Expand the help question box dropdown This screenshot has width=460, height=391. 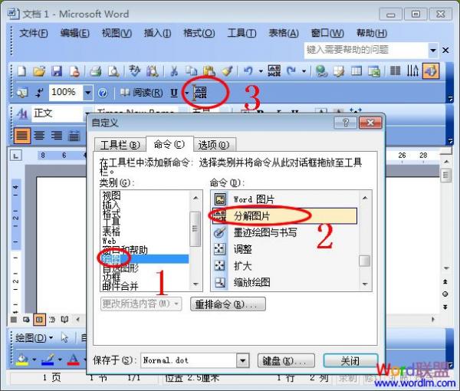coord(432,50)
